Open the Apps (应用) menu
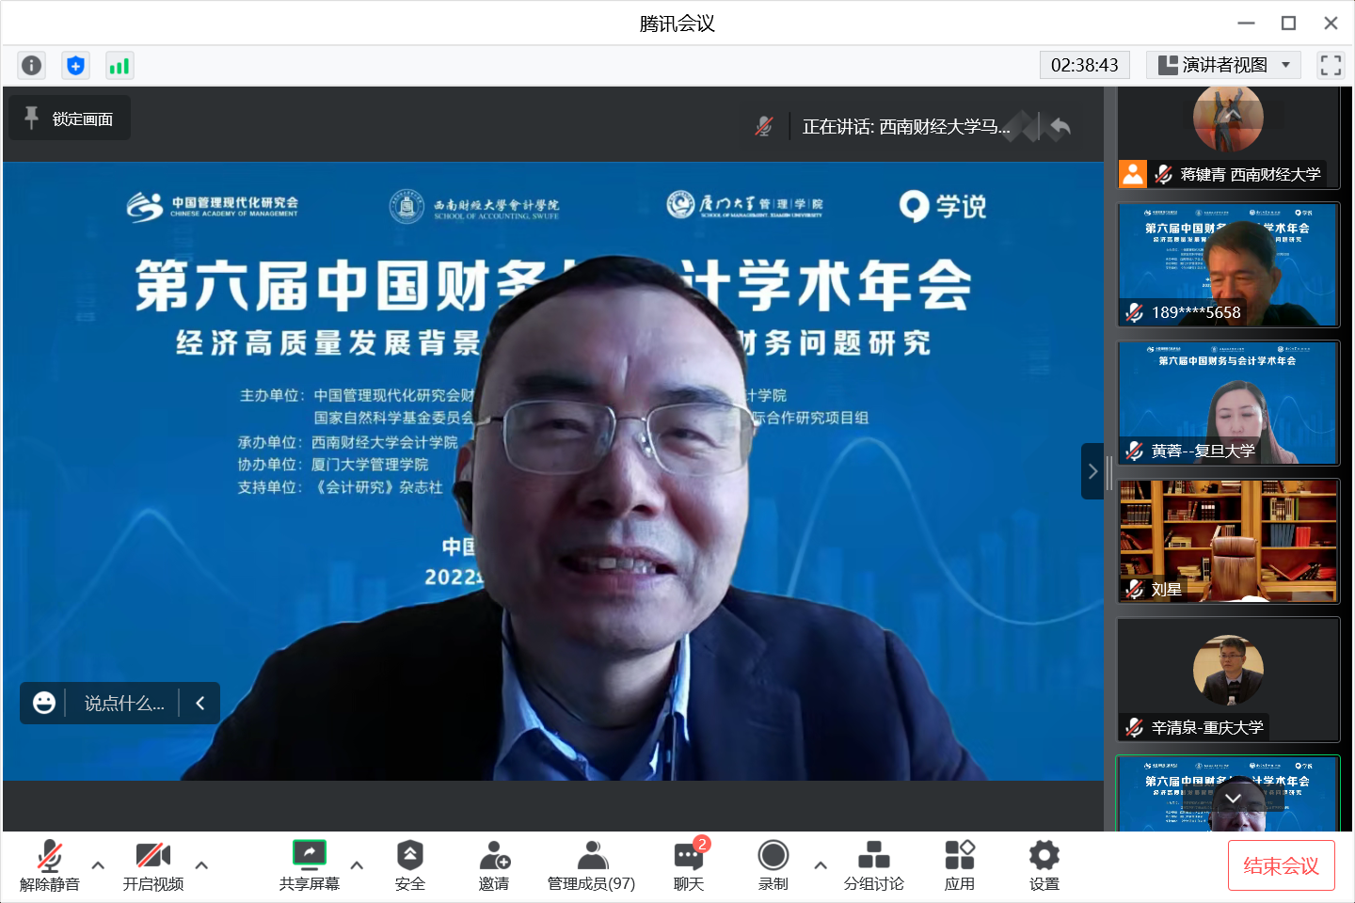 tap(960, 865)
